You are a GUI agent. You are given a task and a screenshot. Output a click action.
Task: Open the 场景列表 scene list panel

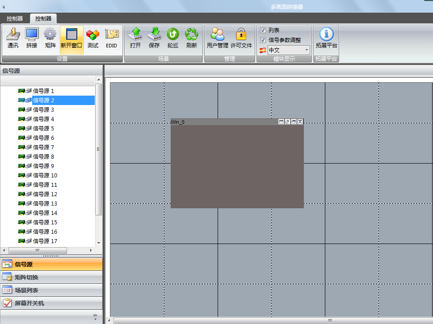[51, 290]
